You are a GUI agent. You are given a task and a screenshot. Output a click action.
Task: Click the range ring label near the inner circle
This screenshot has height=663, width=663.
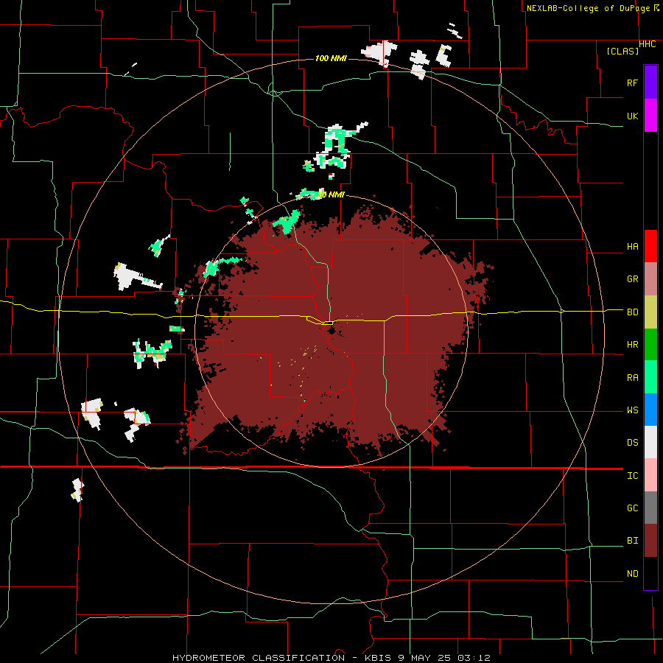click(x=331, y=195)
